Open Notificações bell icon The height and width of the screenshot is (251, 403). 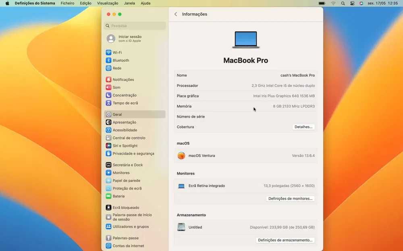(108, 80)
